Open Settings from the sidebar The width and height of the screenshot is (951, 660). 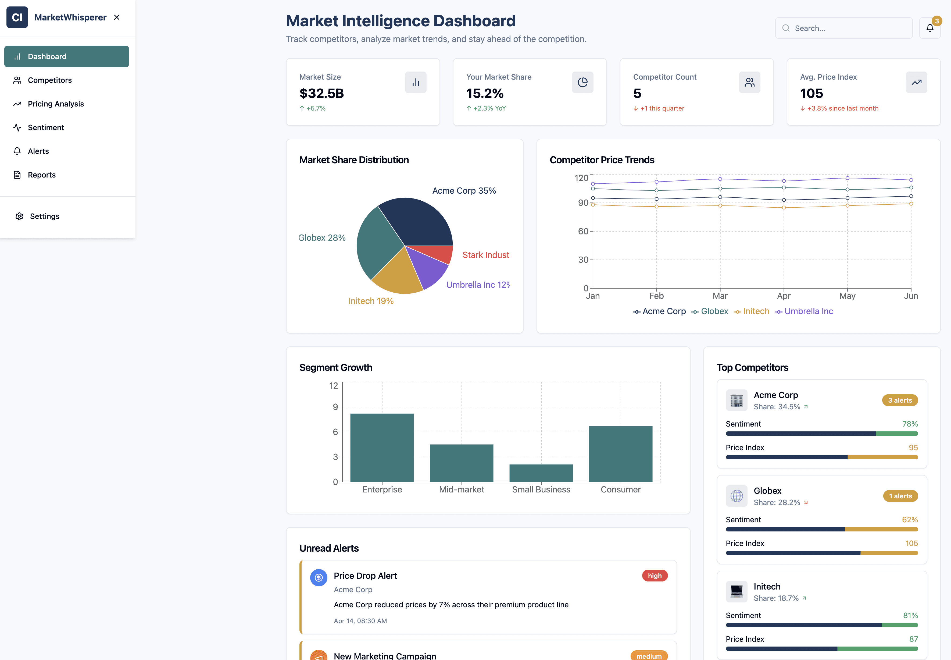44,216
